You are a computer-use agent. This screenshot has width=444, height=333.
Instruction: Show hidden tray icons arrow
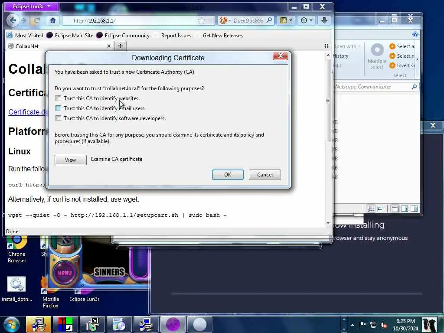[352, 325]
